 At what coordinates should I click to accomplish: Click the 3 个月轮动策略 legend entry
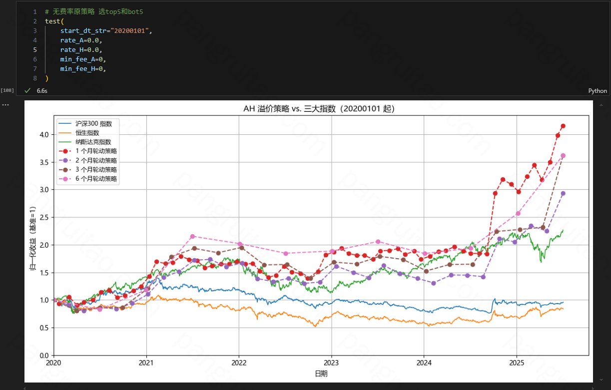pyautogui.click(x=87, y=170)
